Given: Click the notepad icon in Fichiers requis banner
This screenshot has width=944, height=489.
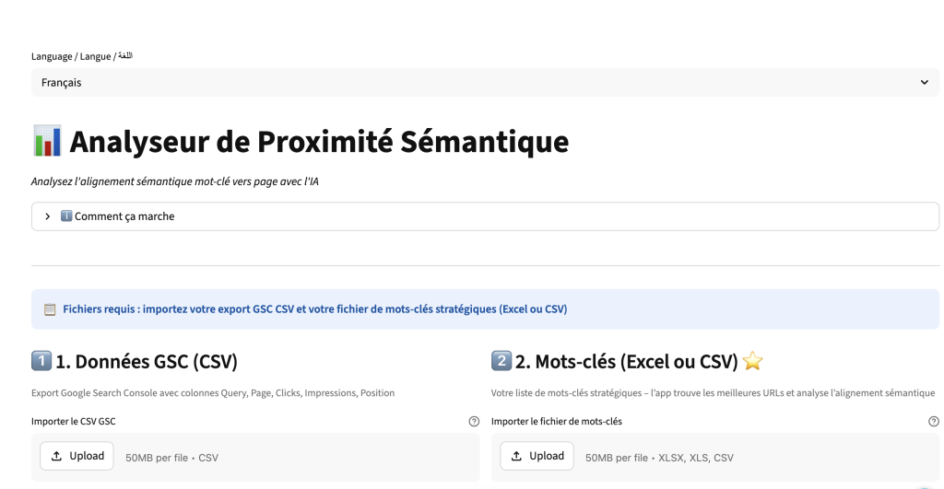Looking at the screenshot, I should pyautogui.click(x=50, y=309).
